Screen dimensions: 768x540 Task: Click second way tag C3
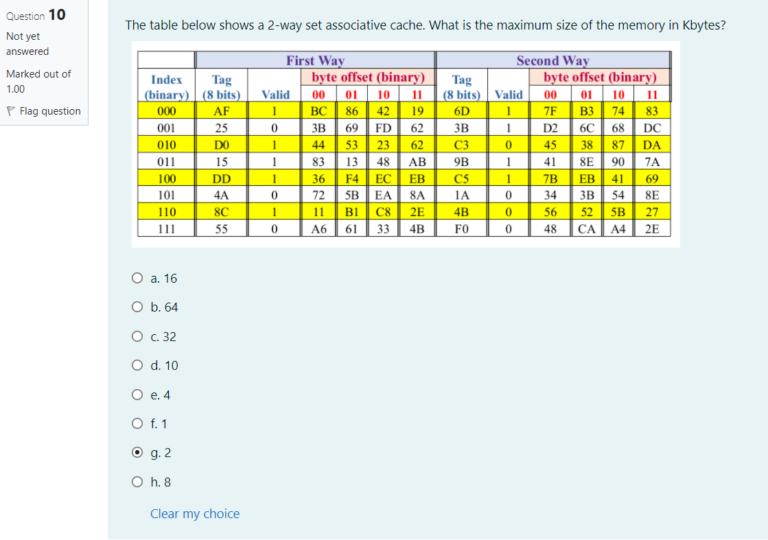click(461, 145)
